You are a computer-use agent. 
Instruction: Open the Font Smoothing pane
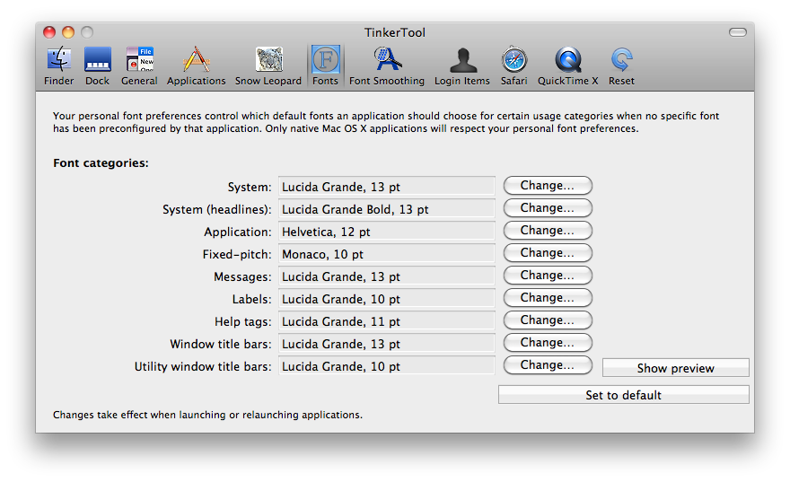coord(387,66)
